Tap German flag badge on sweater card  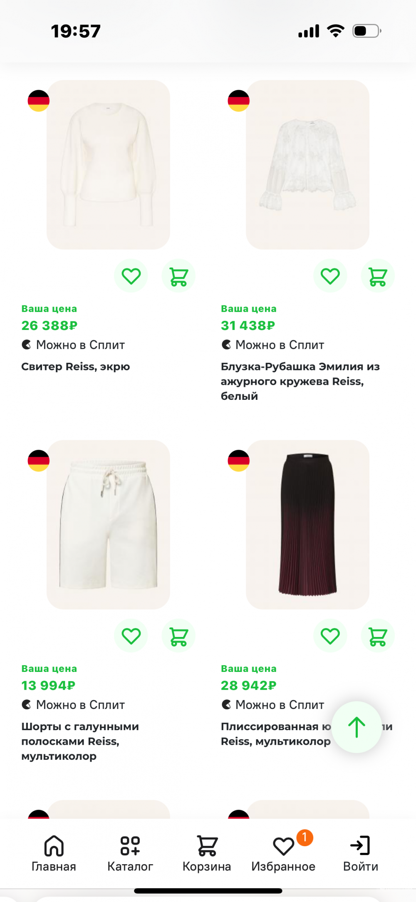tap(39, 101)
